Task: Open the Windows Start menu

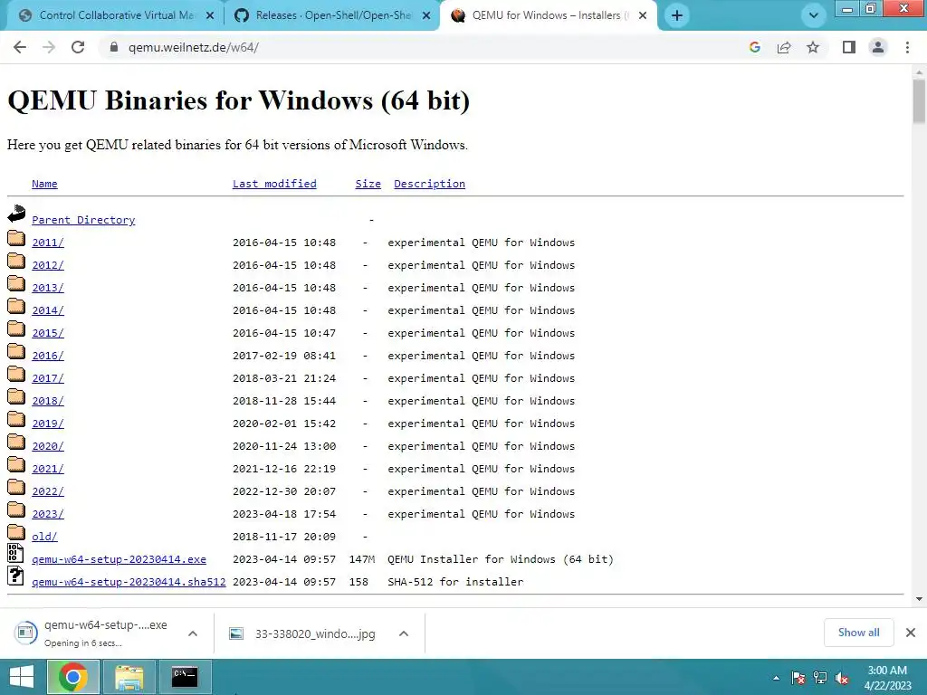Action: point(22,677)
